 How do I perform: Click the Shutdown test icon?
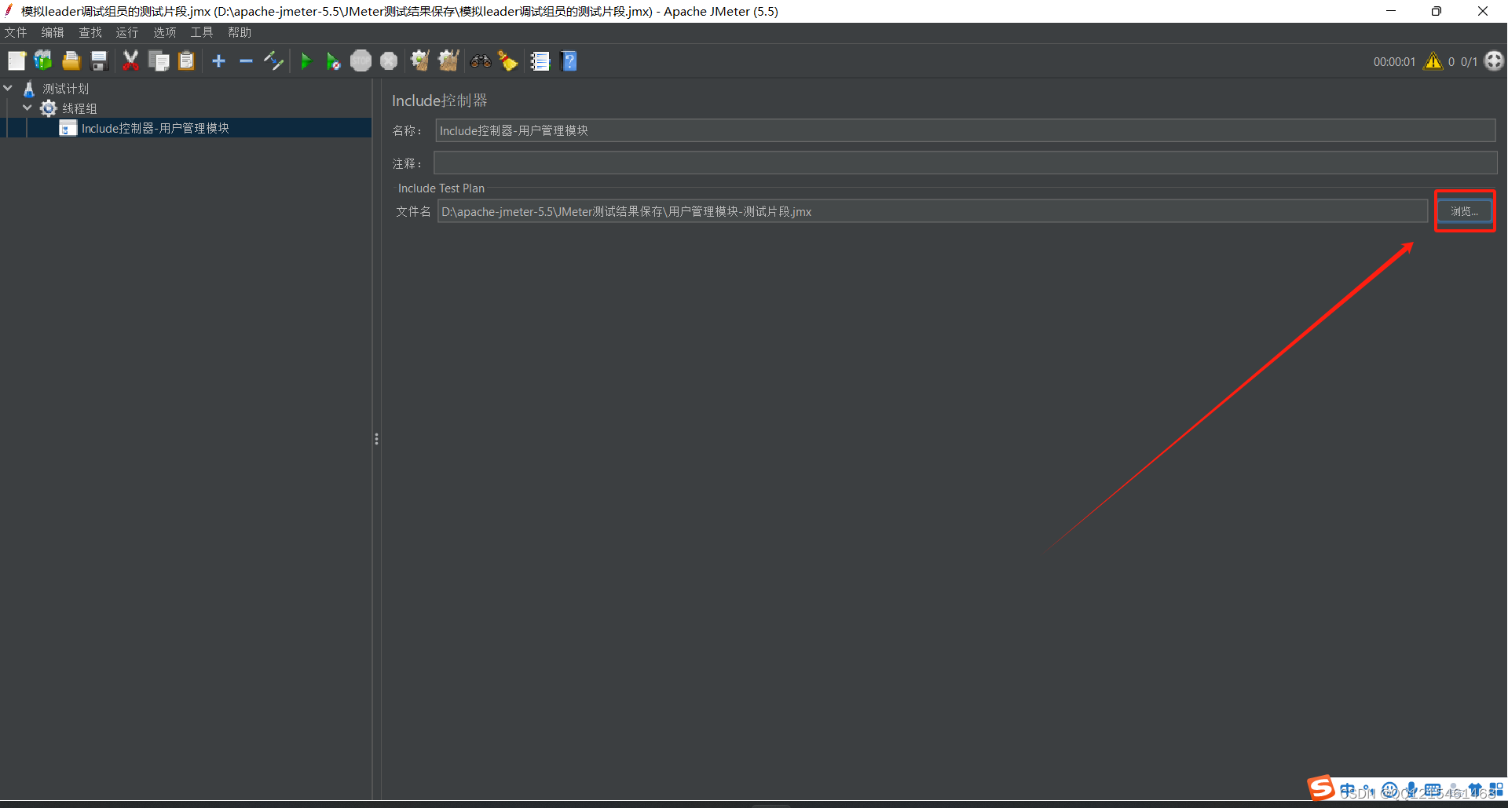[x=389, y=61]
